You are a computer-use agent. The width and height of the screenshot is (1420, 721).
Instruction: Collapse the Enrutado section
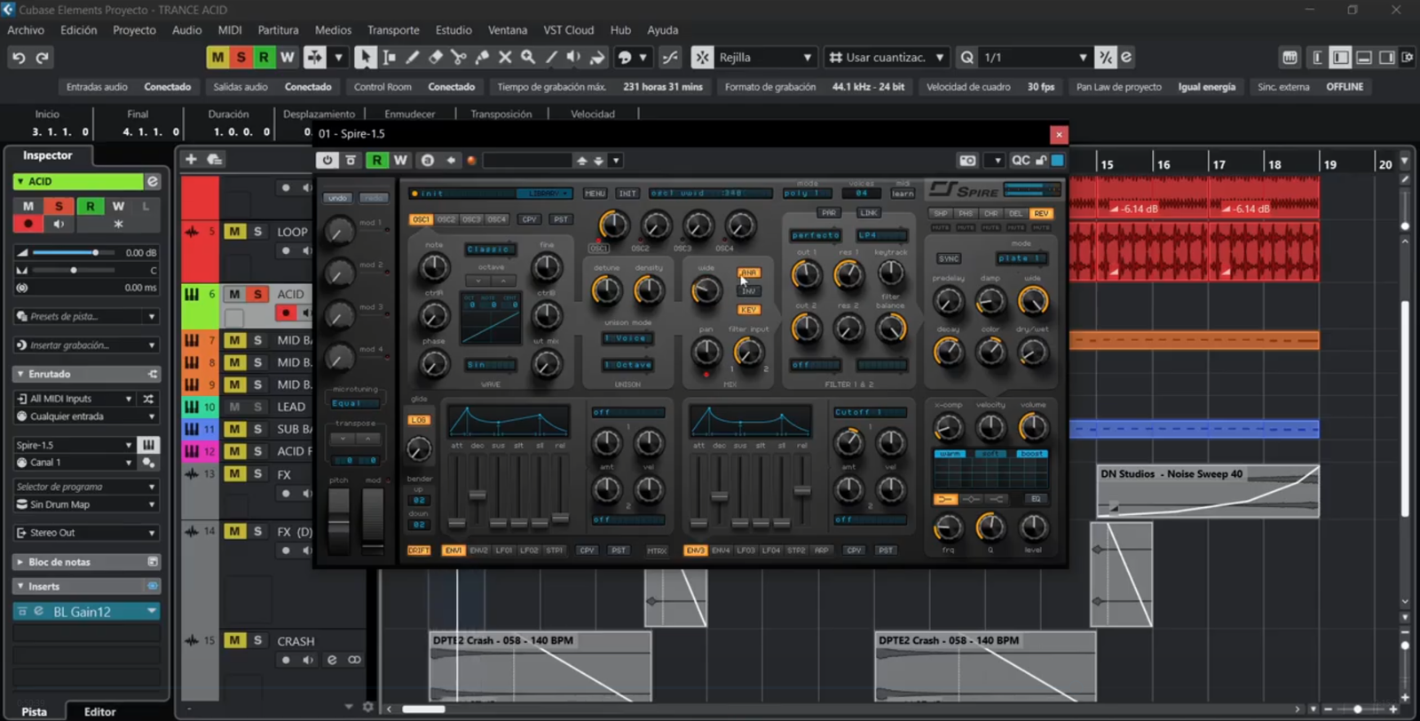point(20,374)
